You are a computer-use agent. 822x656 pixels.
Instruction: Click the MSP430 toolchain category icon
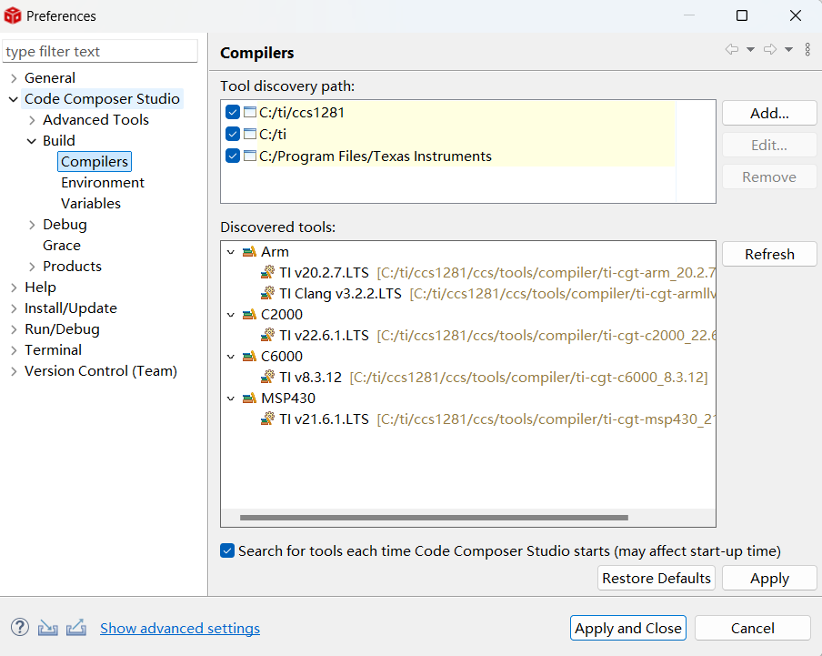pyautogui.click(x=249, y=398)
